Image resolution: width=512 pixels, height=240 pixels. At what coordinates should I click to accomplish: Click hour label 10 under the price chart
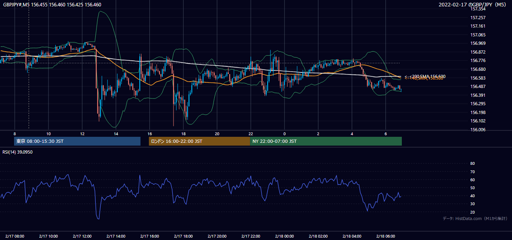pyautogui.click(x=48, y=134)
